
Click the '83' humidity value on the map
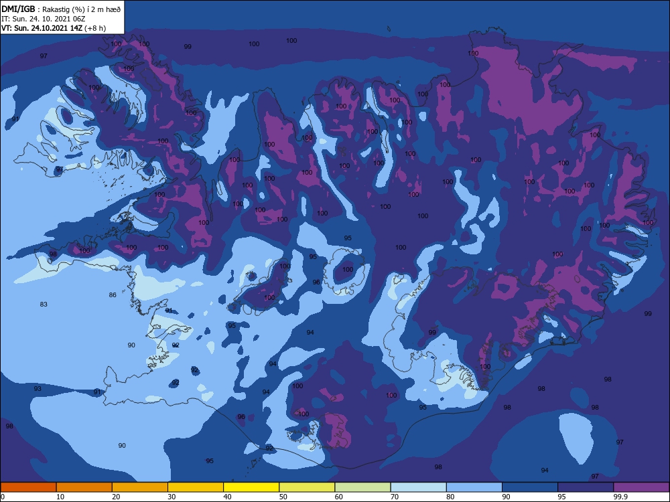44,305
